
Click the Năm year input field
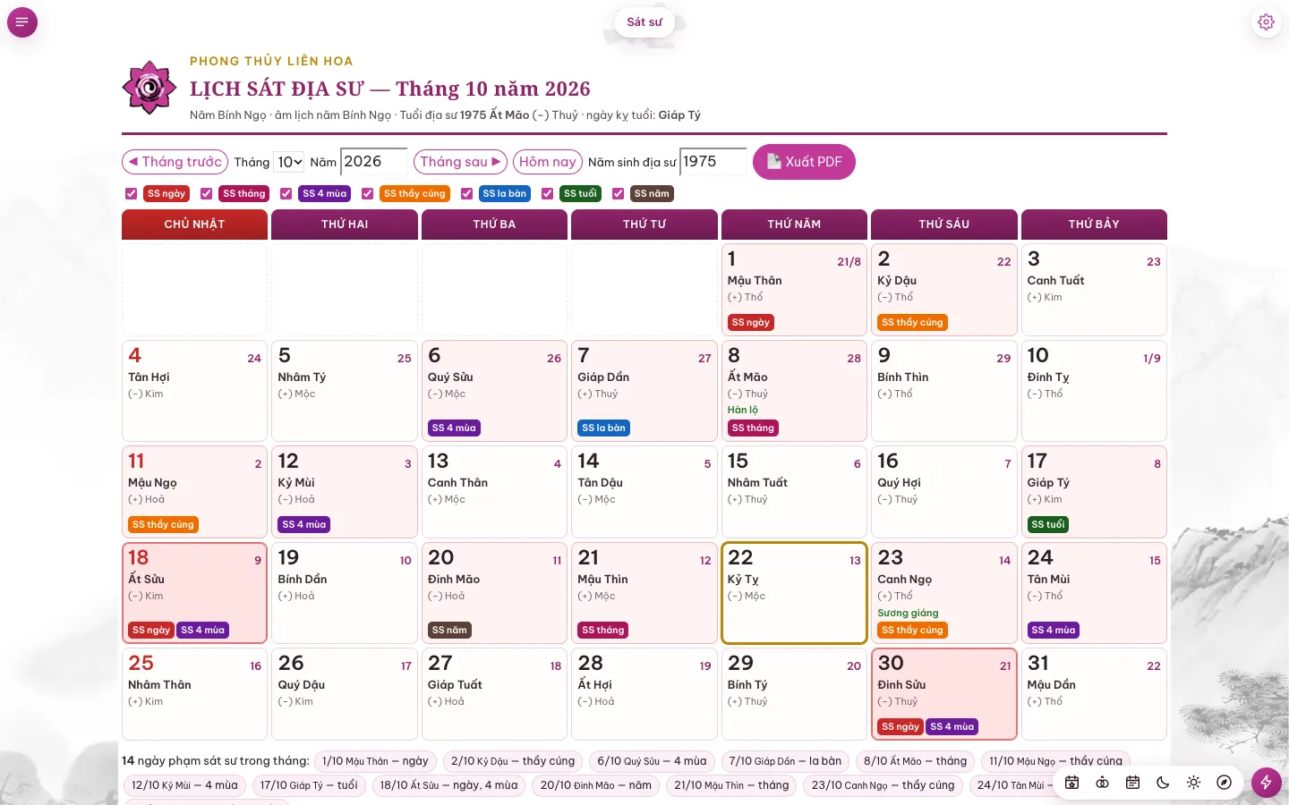[374, 162]
